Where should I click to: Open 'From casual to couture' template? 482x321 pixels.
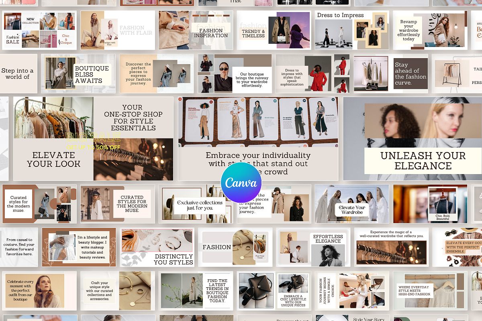(19, 247)
